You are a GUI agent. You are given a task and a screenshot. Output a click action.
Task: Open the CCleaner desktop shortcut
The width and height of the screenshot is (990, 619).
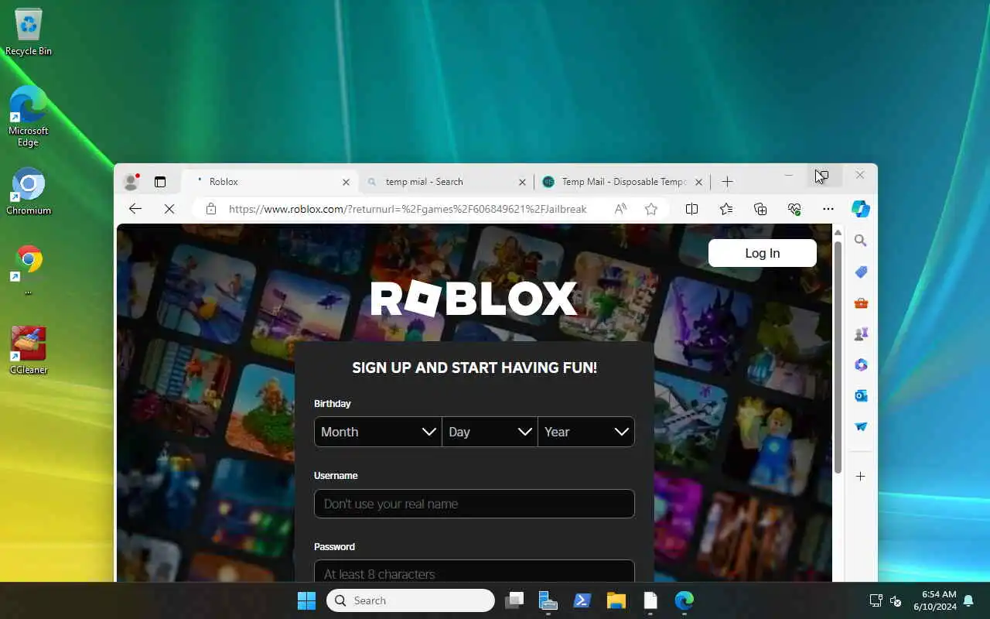pos(29,351)
